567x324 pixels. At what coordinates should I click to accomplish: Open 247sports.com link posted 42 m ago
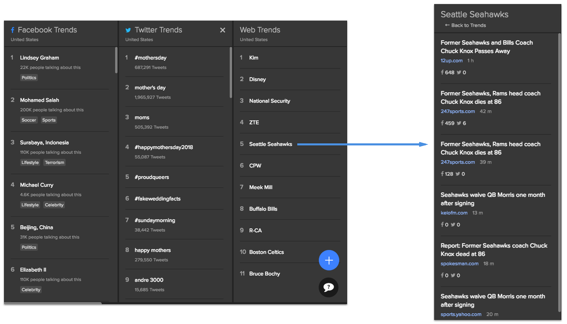click(x=458, y=111)
